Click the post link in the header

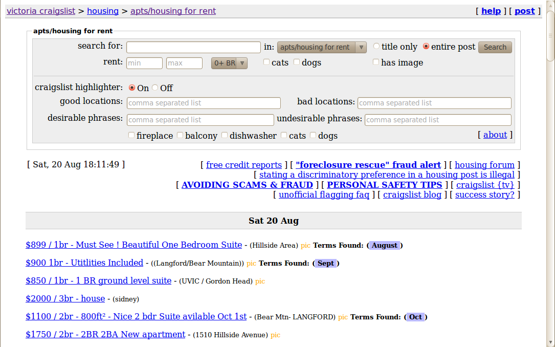(x=524, y=11)
